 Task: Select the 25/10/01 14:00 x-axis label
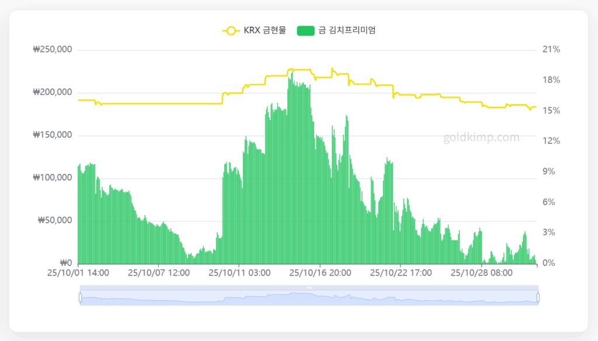click(x=78, y=273)
